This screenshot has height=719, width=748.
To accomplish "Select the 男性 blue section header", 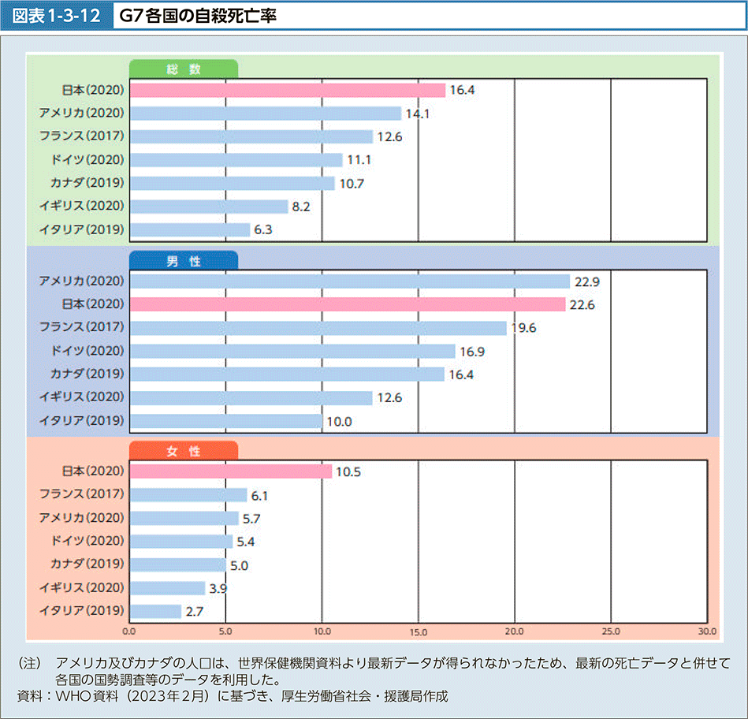I will coord(183,262).
